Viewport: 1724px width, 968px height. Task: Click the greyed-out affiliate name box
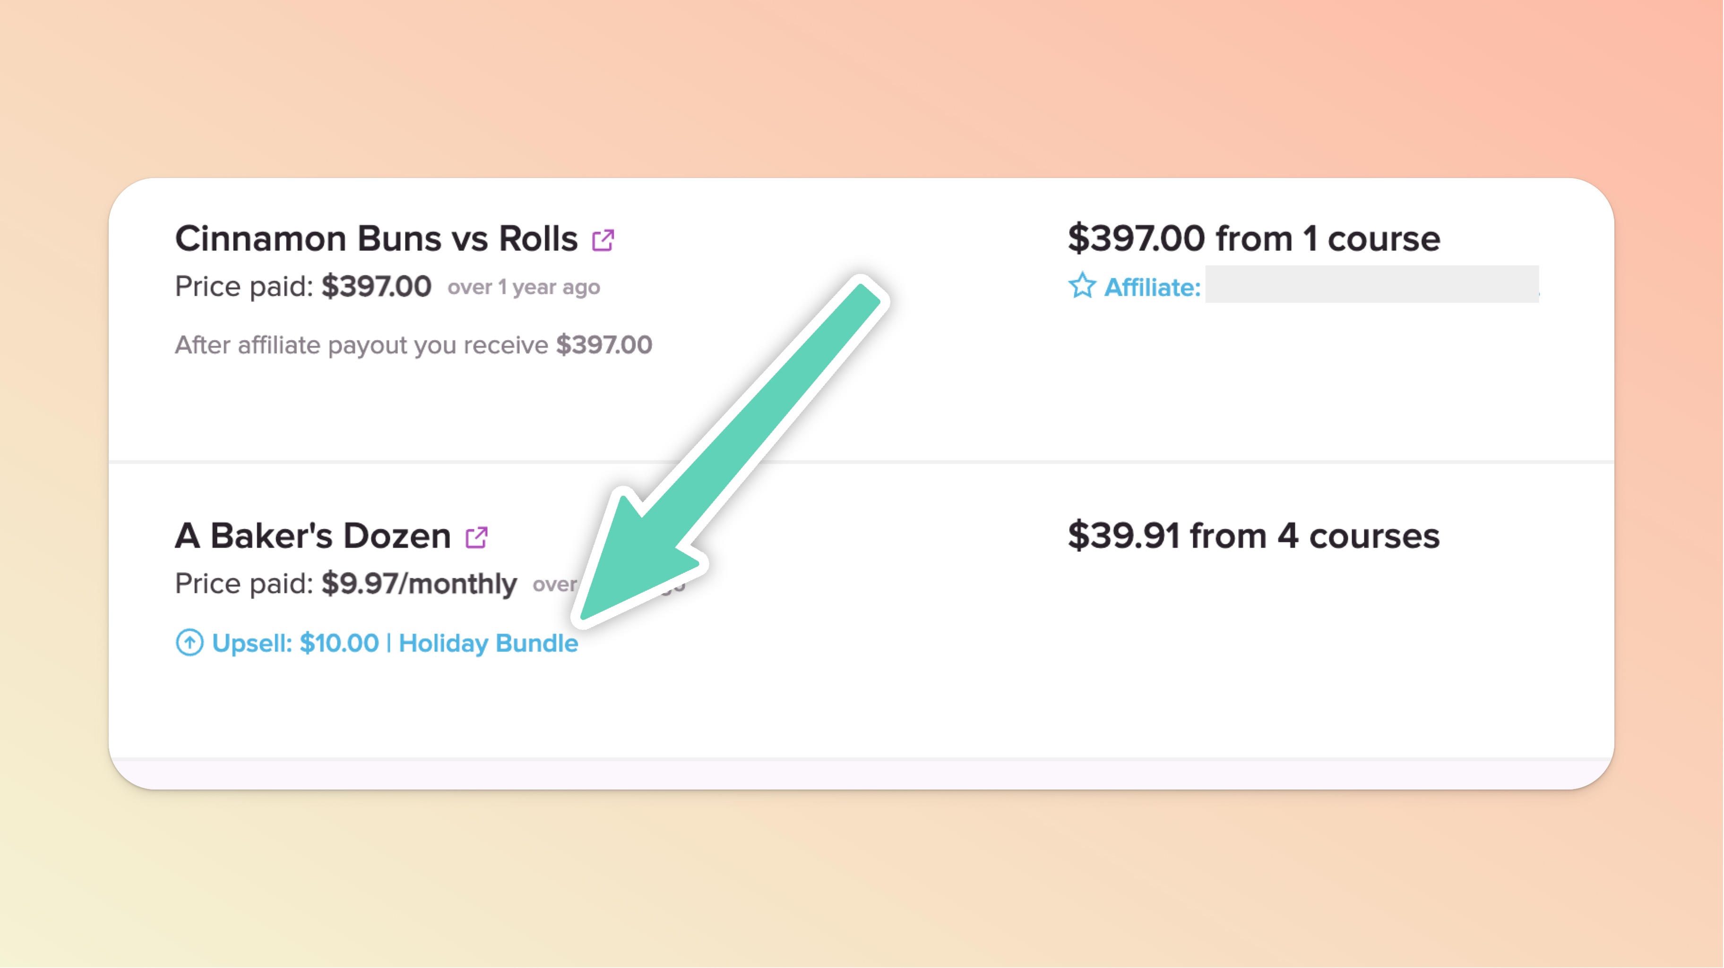coord(1372,285)
